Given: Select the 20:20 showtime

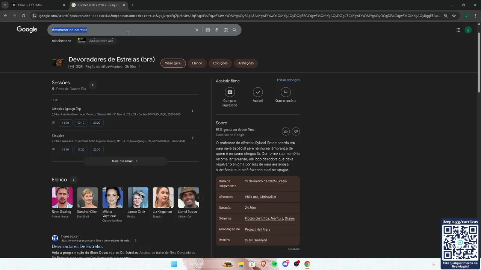Looking at the screenshot, I should (97, 123).
